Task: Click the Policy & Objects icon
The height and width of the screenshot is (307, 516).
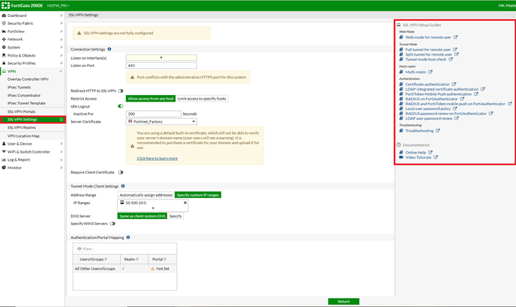Action: point(4,55)
